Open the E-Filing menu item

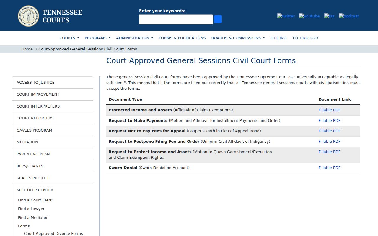[278, 38]
